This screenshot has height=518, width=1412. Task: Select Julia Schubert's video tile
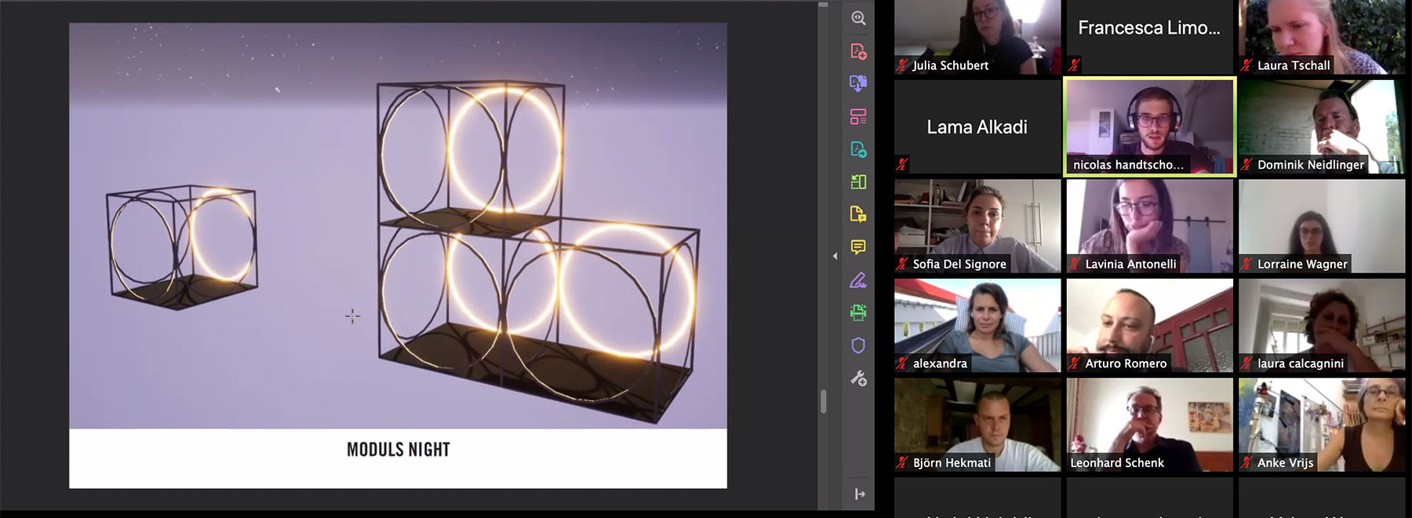click(977, 37)
